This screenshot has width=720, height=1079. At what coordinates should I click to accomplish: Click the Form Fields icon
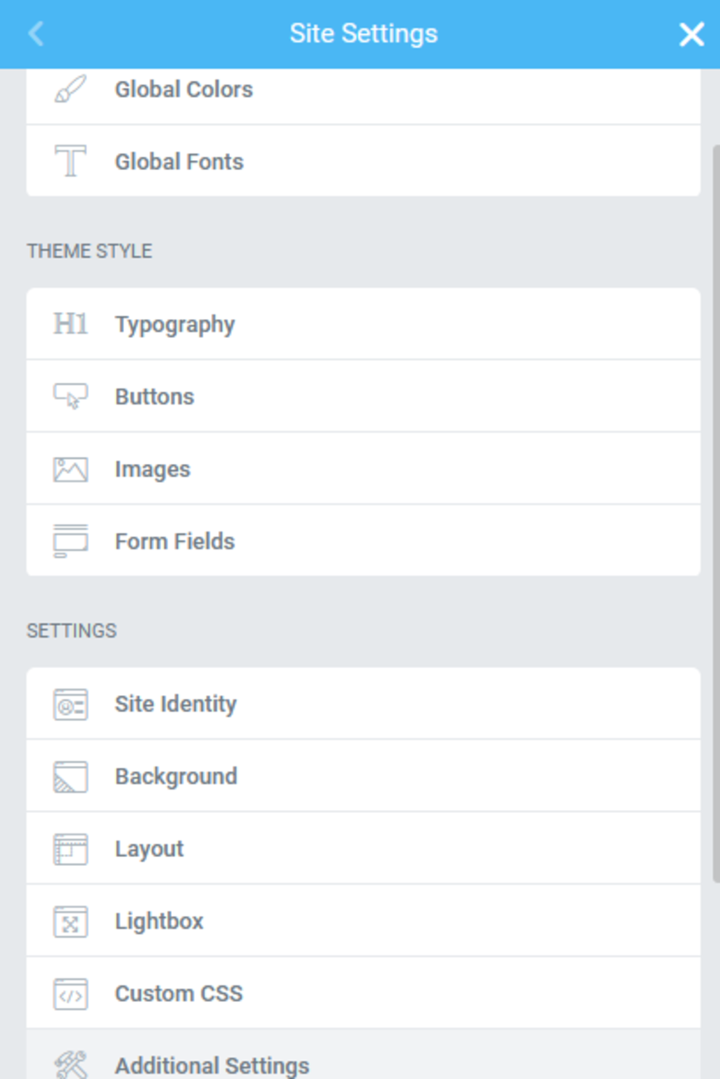(70, 541)
